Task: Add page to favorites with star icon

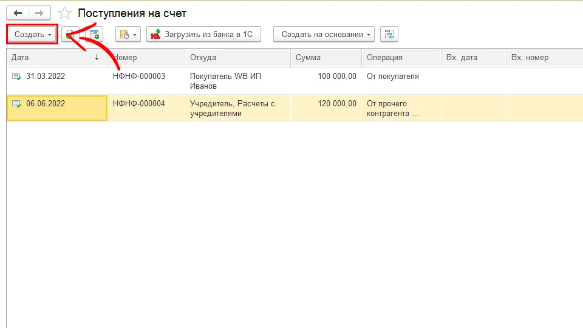Action: (64, 13)
